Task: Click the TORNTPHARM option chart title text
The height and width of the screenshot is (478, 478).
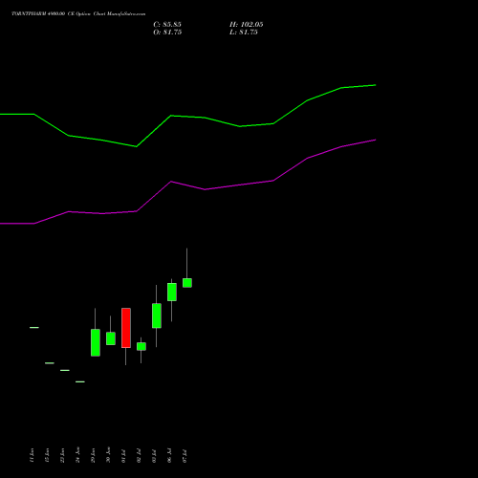Action: [x=78, y=14]
